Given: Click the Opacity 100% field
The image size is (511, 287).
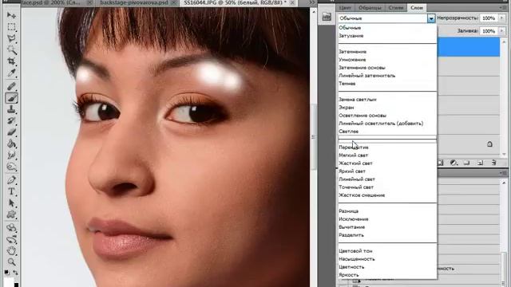Looking at the screenshot, I should (489, 18).
